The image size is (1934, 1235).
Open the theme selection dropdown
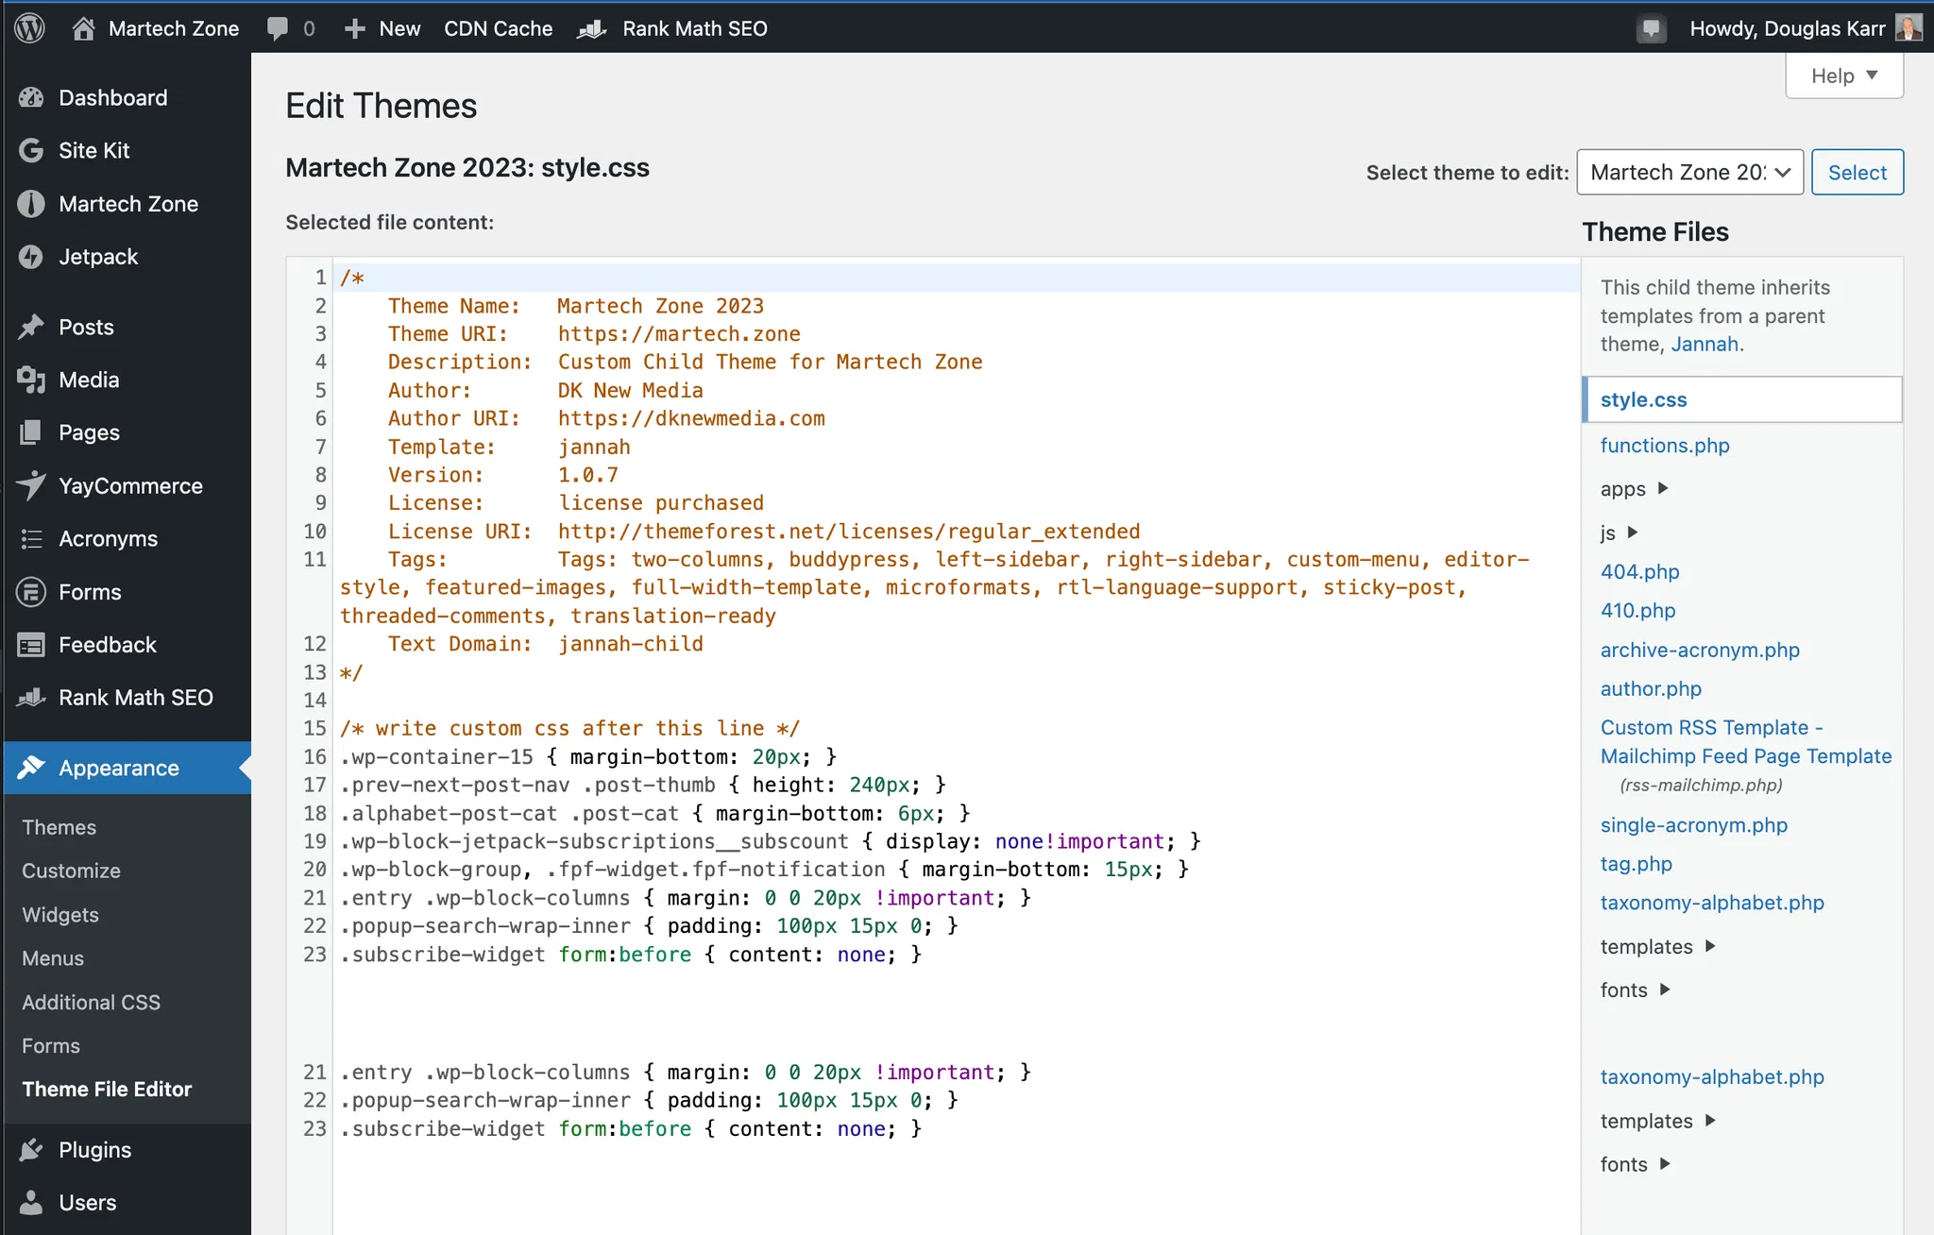[1689, 172]
